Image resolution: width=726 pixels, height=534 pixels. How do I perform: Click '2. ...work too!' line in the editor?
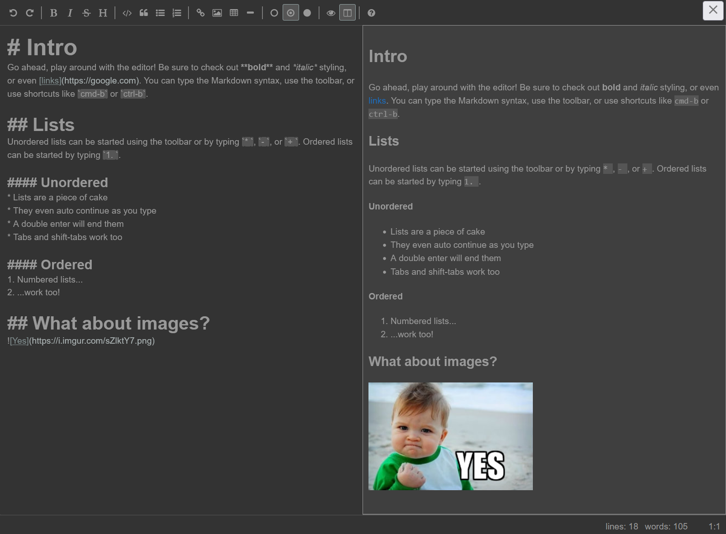pos(33,293)
